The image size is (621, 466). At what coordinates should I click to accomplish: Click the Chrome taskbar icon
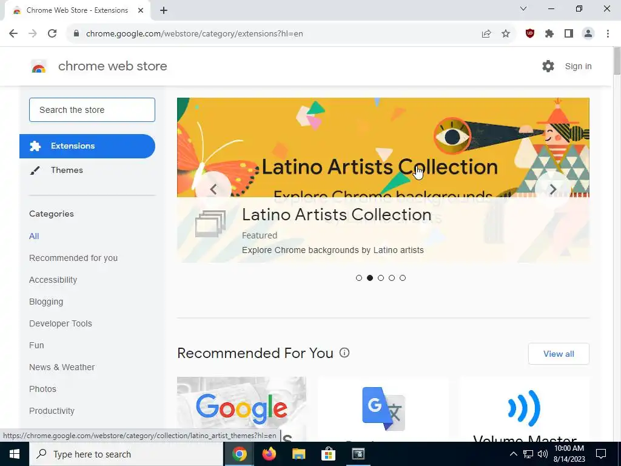pyautogui.click(x=240, y=454)
